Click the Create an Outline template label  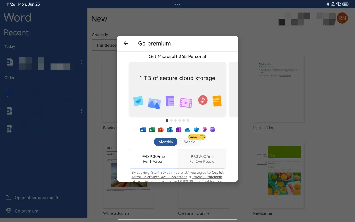pos(194,213)
